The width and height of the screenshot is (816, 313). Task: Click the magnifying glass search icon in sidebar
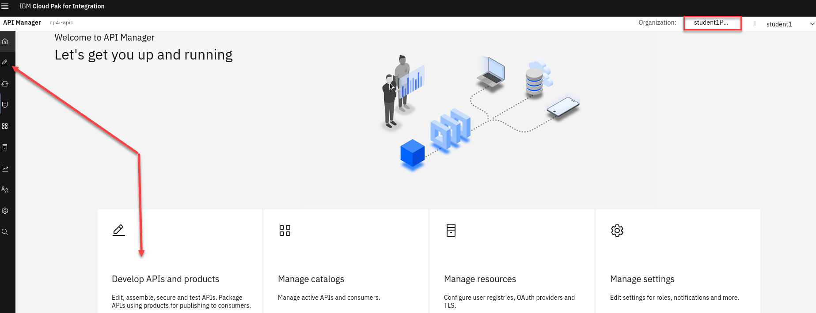[x=5, y=232]
